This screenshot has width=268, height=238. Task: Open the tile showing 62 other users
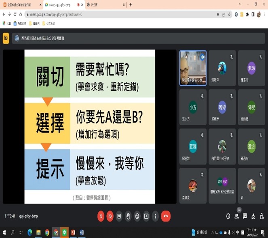pyautogui.click(x=222, y=186)
